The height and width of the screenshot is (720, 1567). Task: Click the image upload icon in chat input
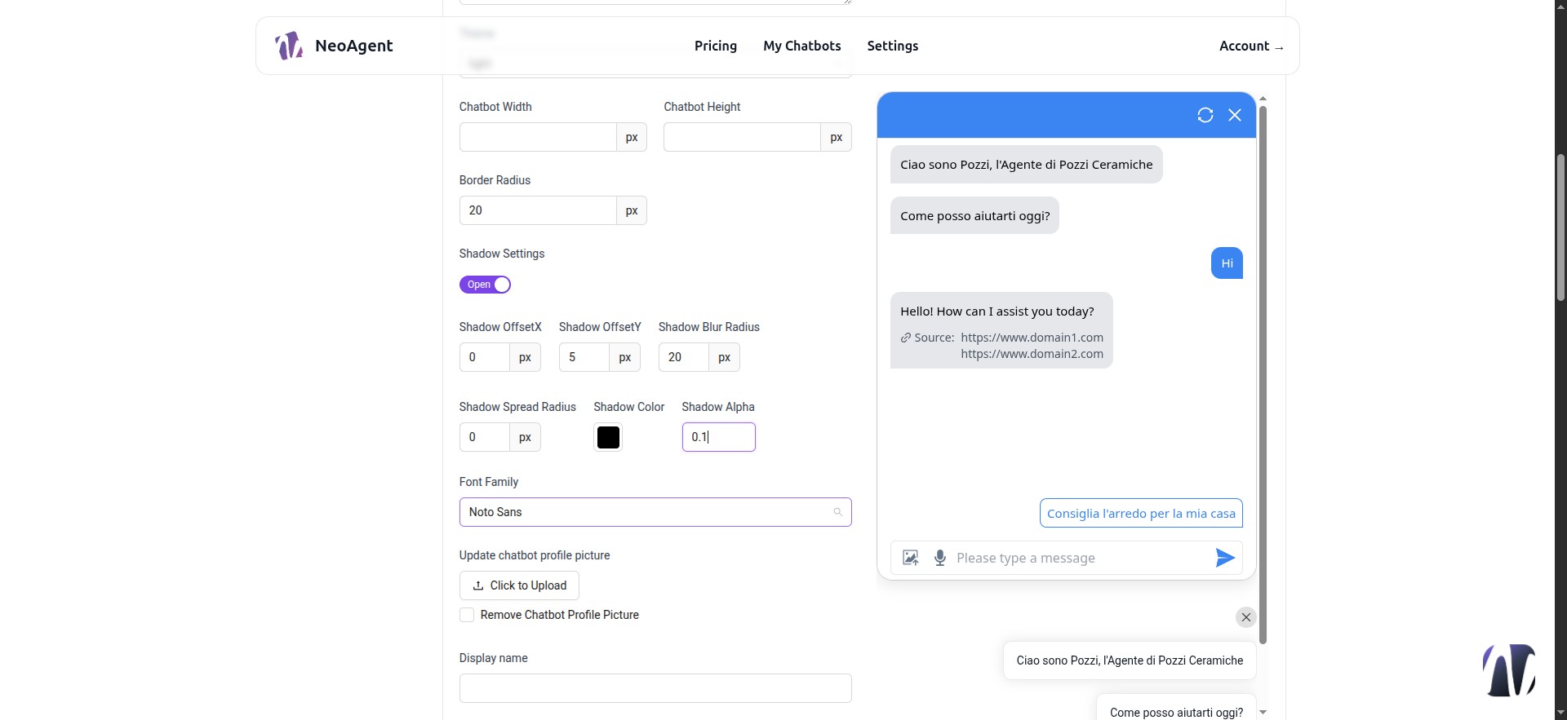(911, 558)
